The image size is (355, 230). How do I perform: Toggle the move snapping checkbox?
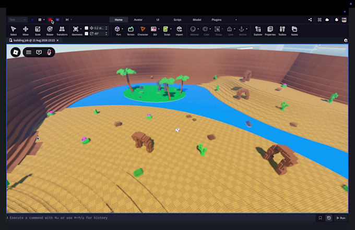point(87,28)
